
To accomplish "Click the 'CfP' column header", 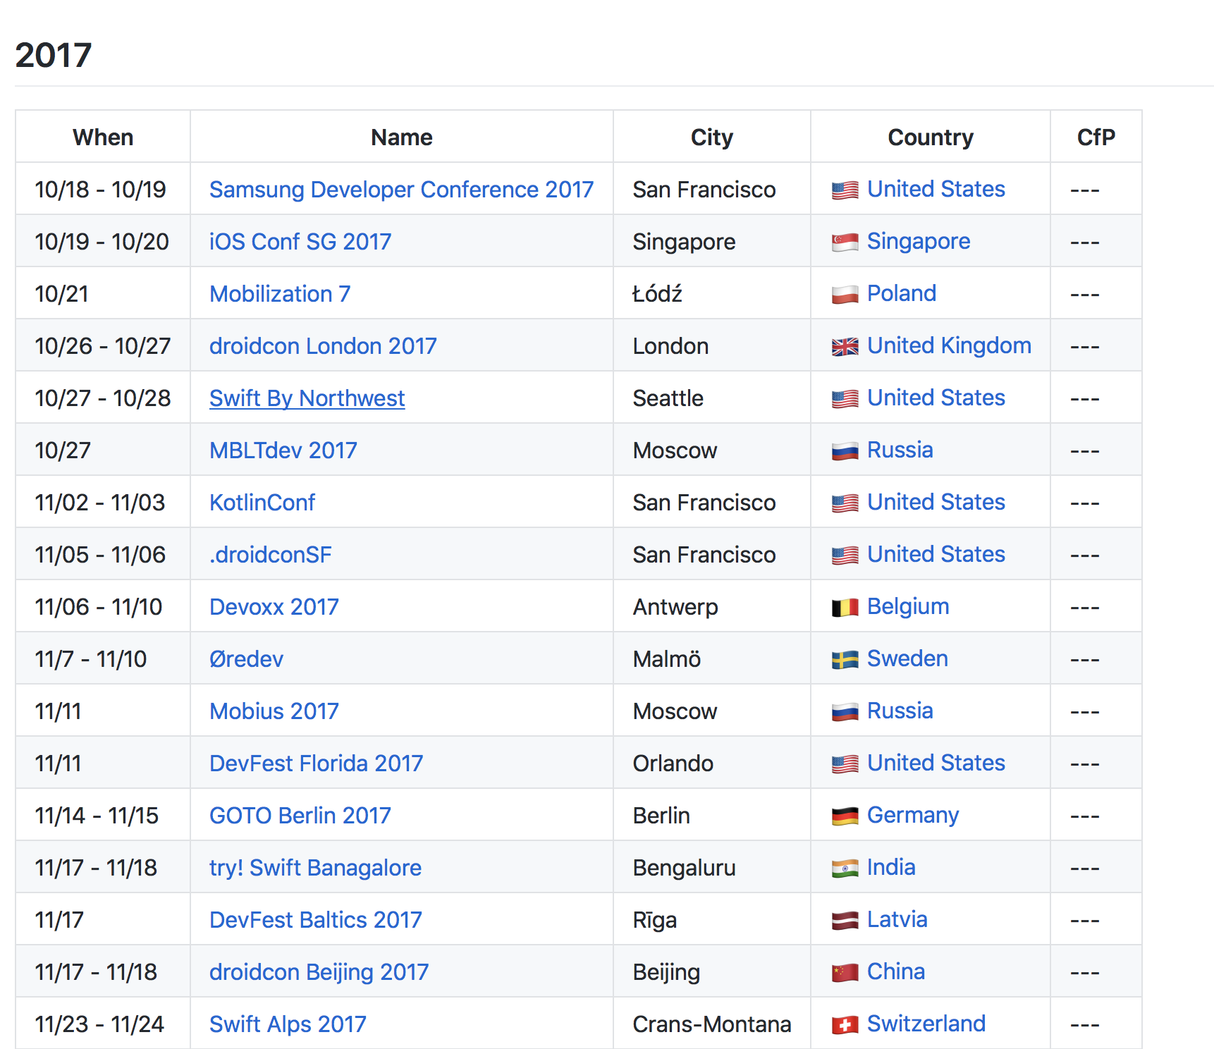I will pos(1096,137).
